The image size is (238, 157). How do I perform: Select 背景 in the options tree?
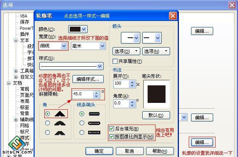point(24,114)
